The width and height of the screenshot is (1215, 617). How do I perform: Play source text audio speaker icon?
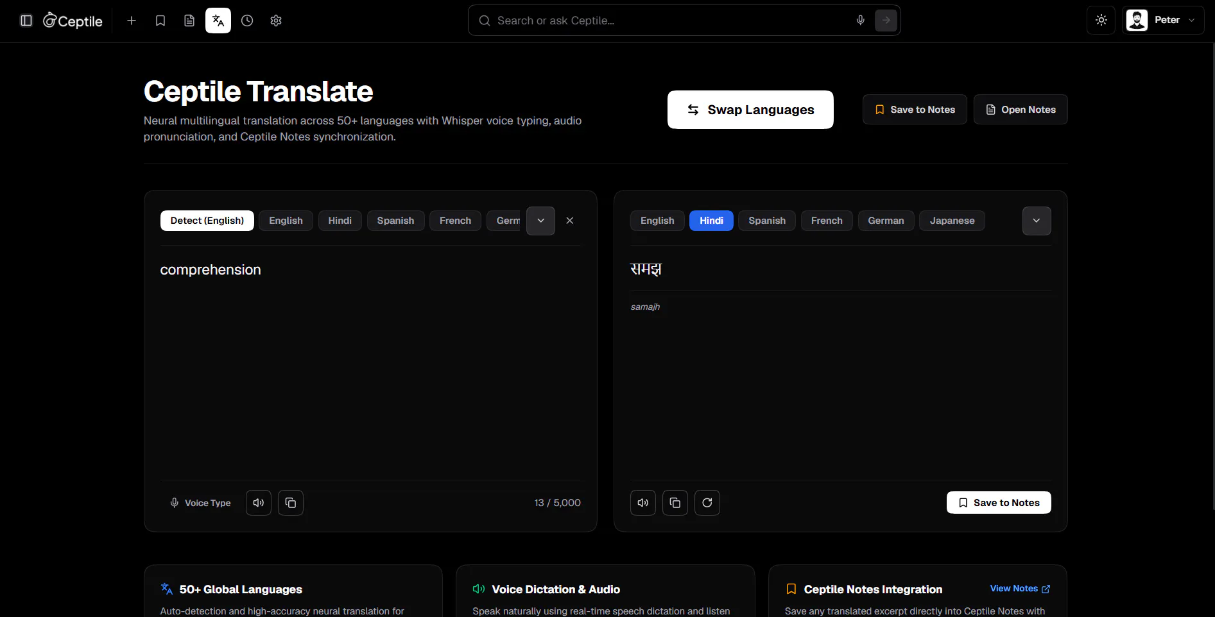259,503
